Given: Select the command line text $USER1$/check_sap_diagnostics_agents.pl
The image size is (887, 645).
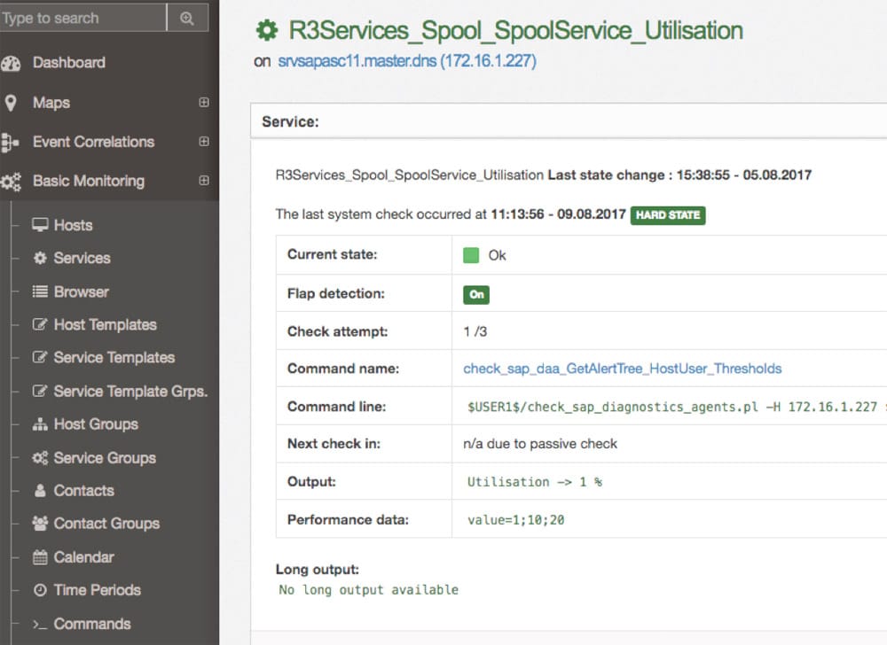Looking at the screenshot, I should [613, 407].
